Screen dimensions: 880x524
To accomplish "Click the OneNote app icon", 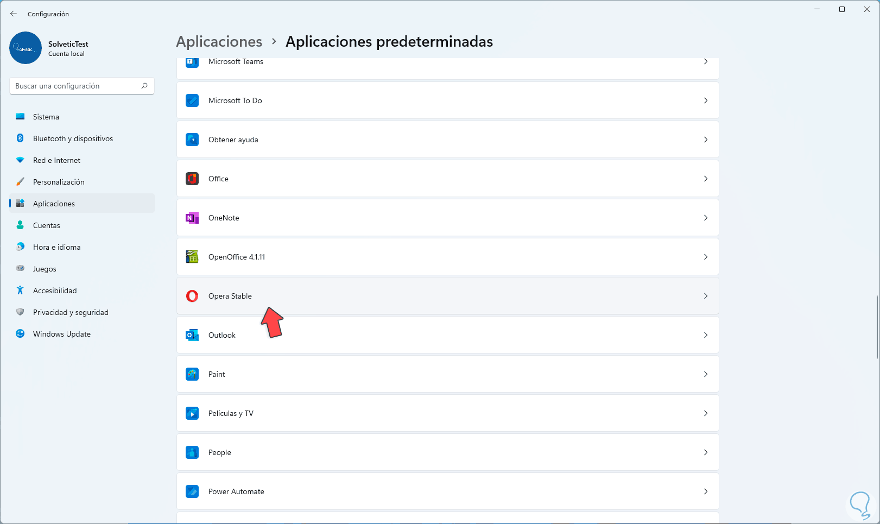I will click(x=192, y=218).
